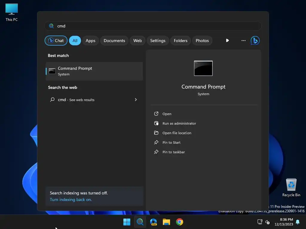
Task: Open Windows Start menu button
Action: pyautogui.click(x=127, y=222)
